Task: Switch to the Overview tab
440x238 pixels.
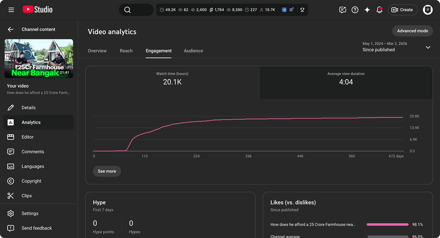Action: (97, 51)
